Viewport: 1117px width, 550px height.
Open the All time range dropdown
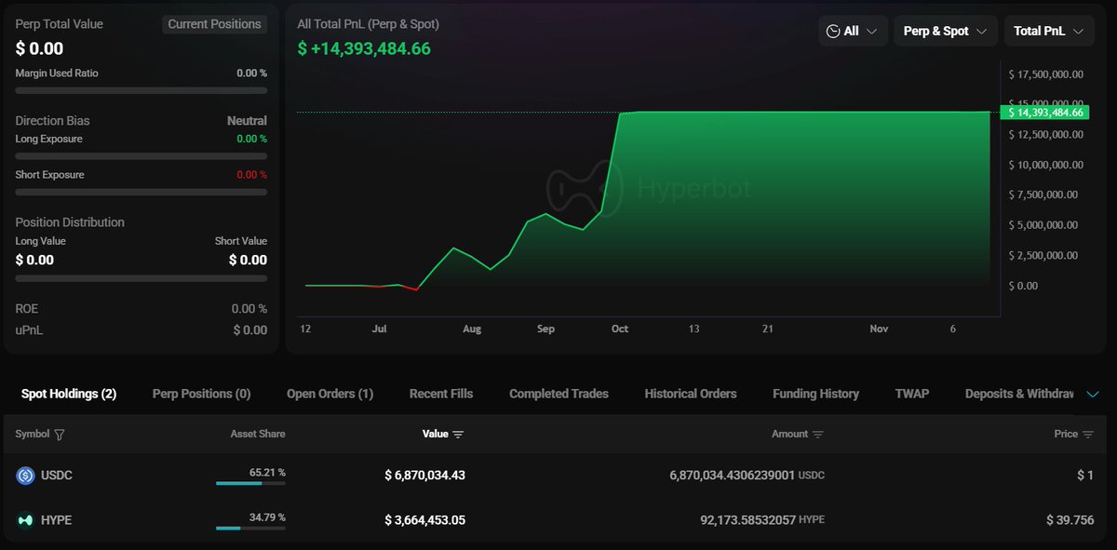click(854, 31)
